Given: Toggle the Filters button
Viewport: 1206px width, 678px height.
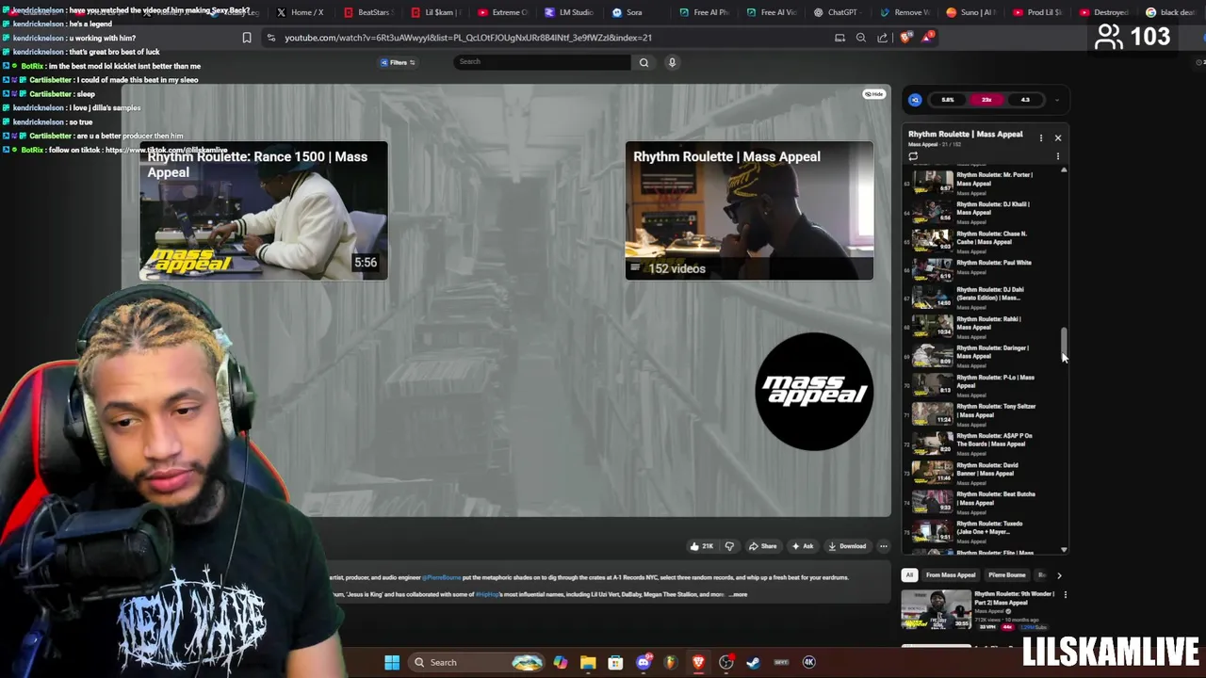Looking at the screenshot, I should pyautogui.click(x=398, y=62).
